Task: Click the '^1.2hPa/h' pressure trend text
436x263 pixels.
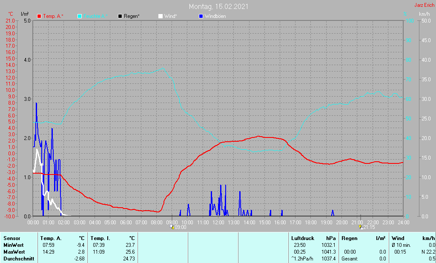Action: (x=302, y=259)
